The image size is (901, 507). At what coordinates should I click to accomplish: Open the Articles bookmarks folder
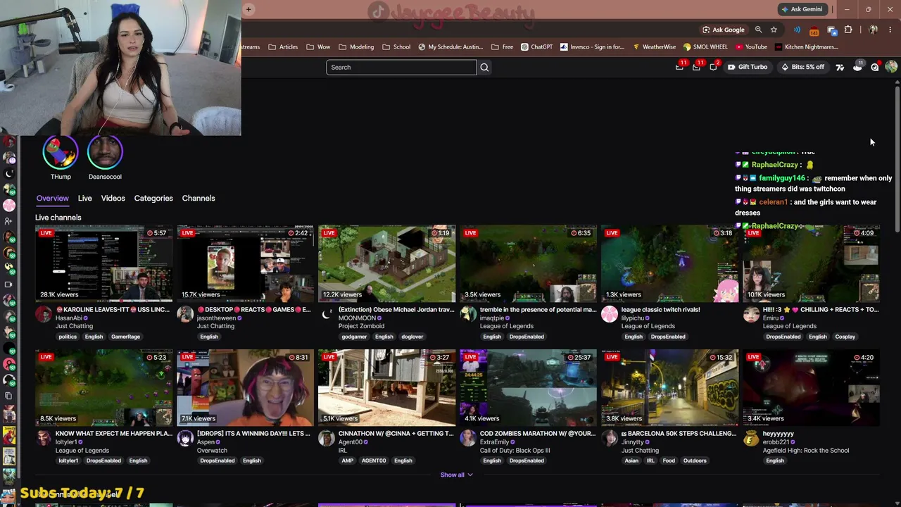(x=282, y=47)
